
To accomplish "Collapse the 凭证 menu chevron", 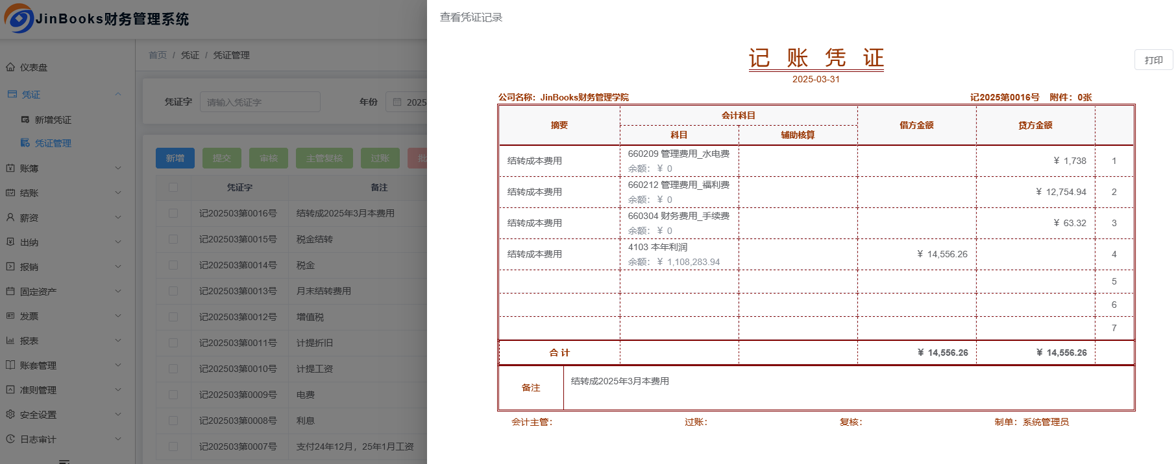I will pos(118,94).
